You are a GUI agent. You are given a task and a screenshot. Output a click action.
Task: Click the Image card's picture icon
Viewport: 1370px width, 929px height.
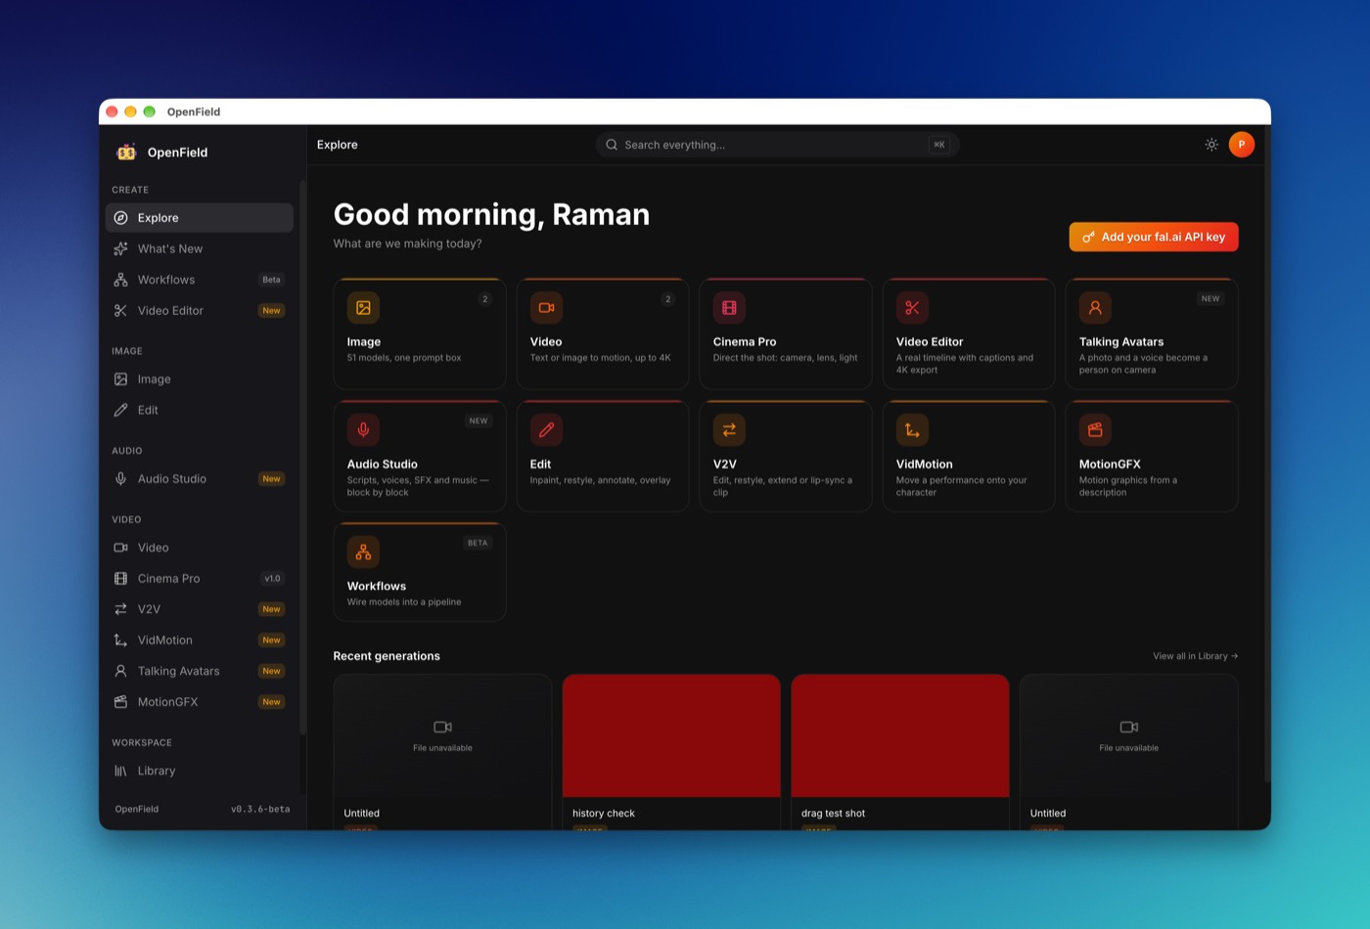tap(363, 308)
